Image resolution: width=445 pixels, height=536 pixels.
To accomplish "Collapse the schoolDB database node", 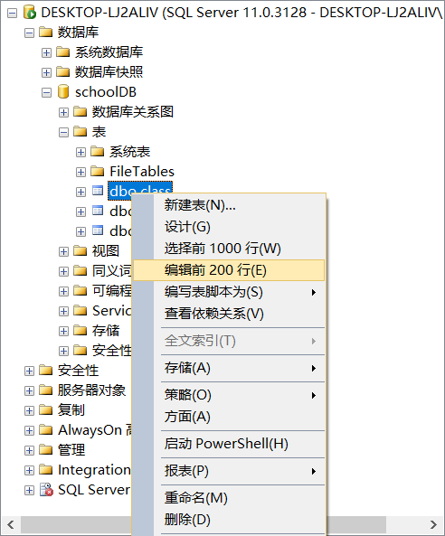I will 46,92.
